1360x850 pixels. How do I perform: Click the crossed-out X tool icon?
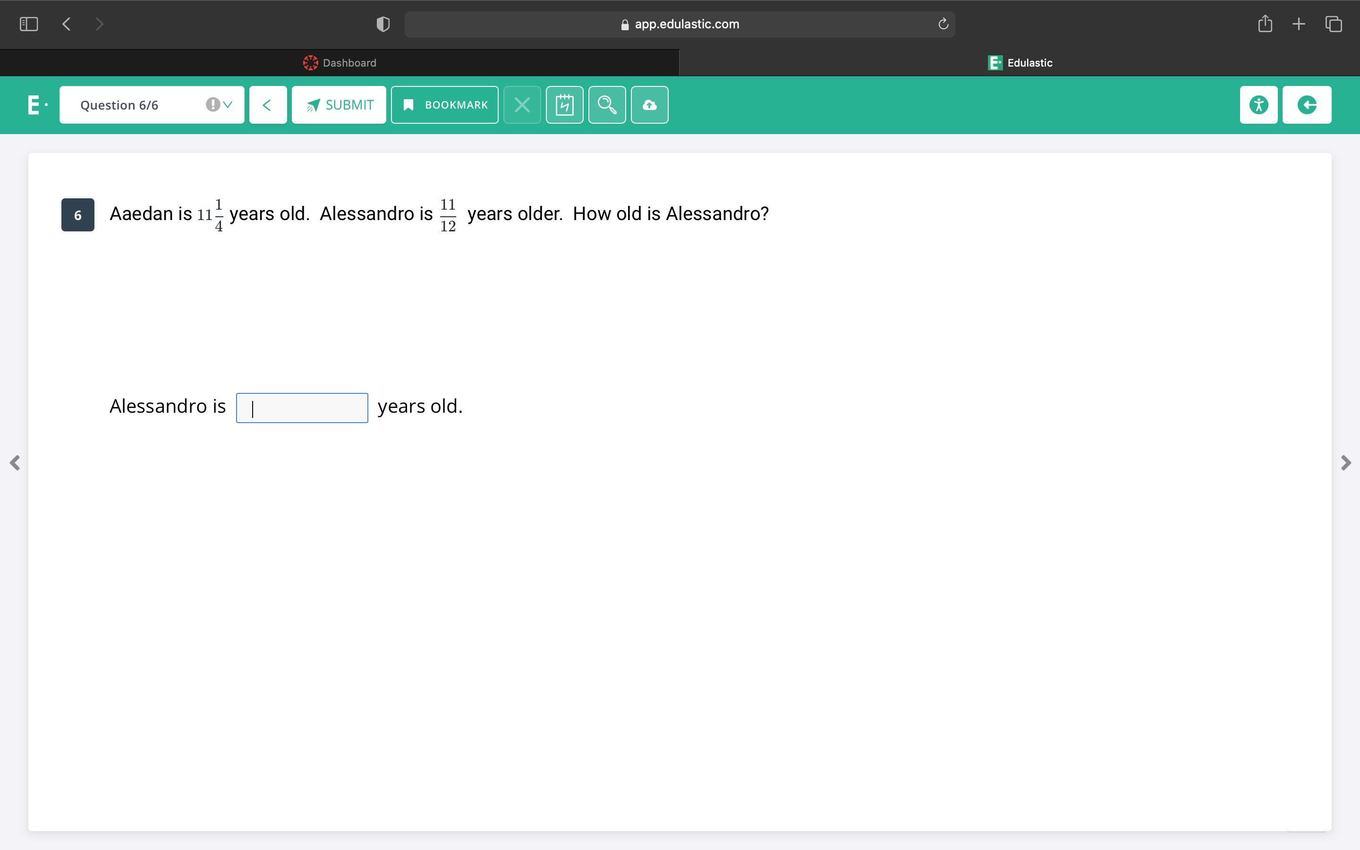click(x=522, y=105)
